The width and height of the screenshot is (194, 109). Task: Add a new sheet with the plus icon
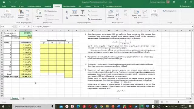click(23, 98)
